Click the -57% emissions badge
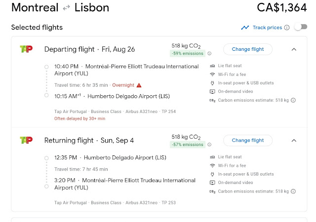The image size is (316, 222). click(x=187, y=145)
